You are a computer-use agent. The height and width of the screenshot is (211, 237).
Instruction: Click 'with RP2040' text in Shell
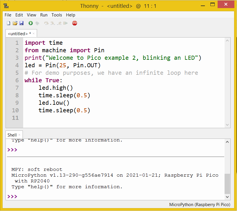pyautogui.click(x=32, y=181)
